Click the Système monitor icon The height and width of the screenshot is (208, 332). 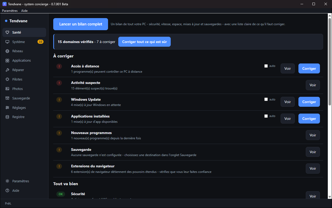[7, 42]
